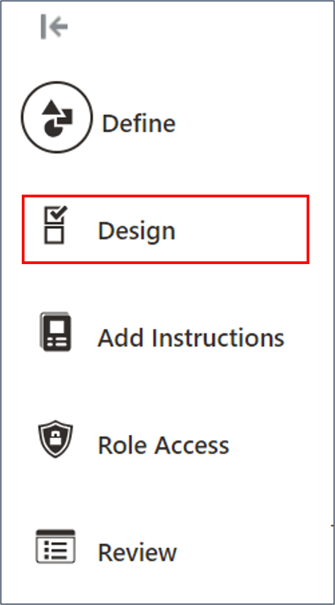Select the Review list icon

pyautogui.click(x=56, y=548)
